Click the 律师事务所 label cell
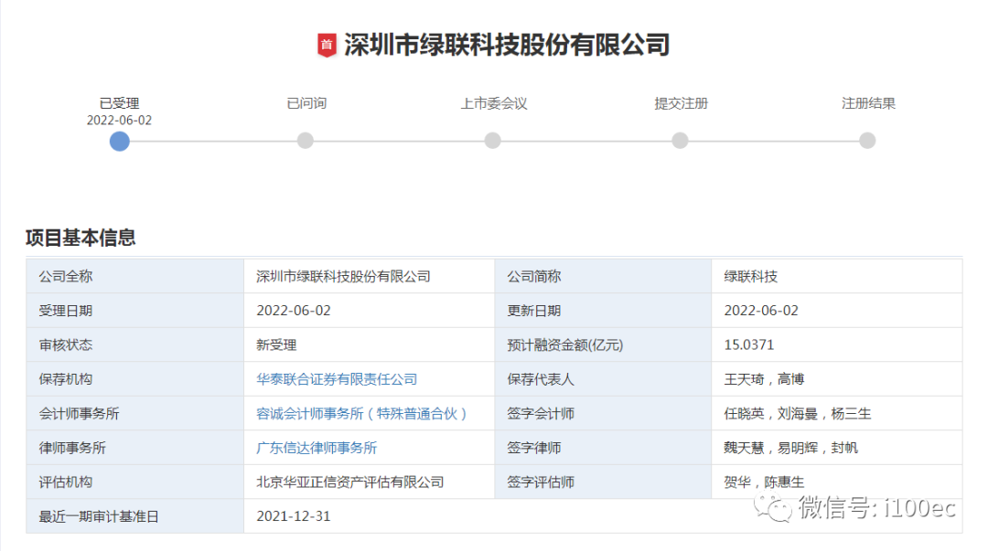 point(134,448)
